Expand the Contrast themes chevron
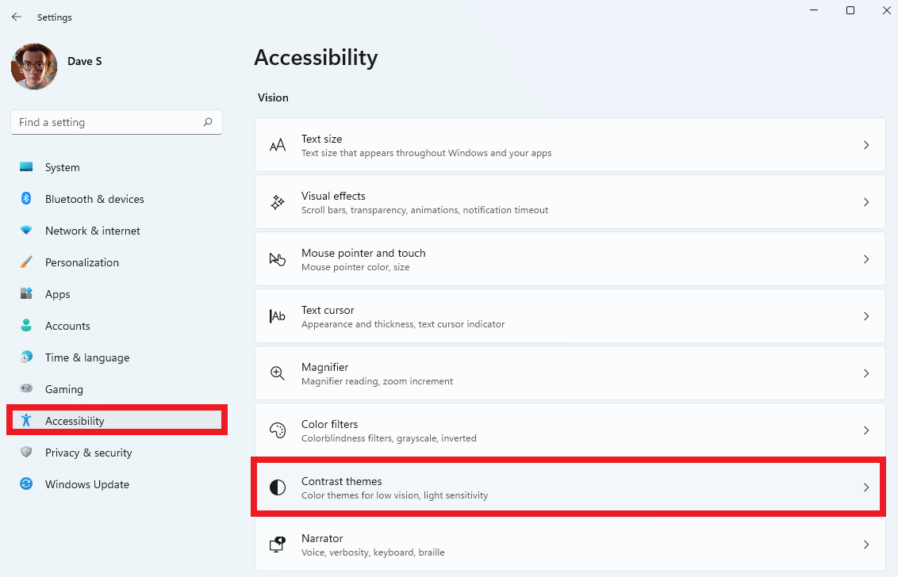Screen dimensions: 898x577 click(866, 487)
